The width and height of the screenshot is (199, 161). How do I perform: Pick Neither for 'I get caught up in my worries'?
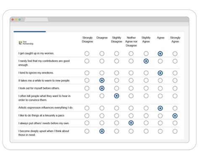131,54
